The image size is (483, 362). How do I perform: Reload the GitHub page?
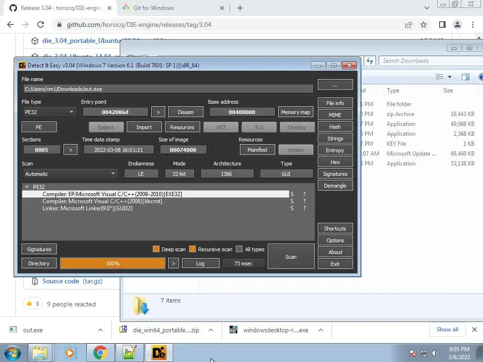click(x=41, y=25)
